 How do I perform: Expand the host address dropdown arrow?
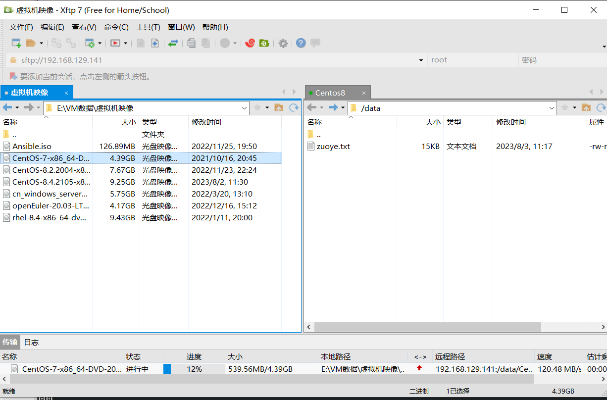[421, 60]
